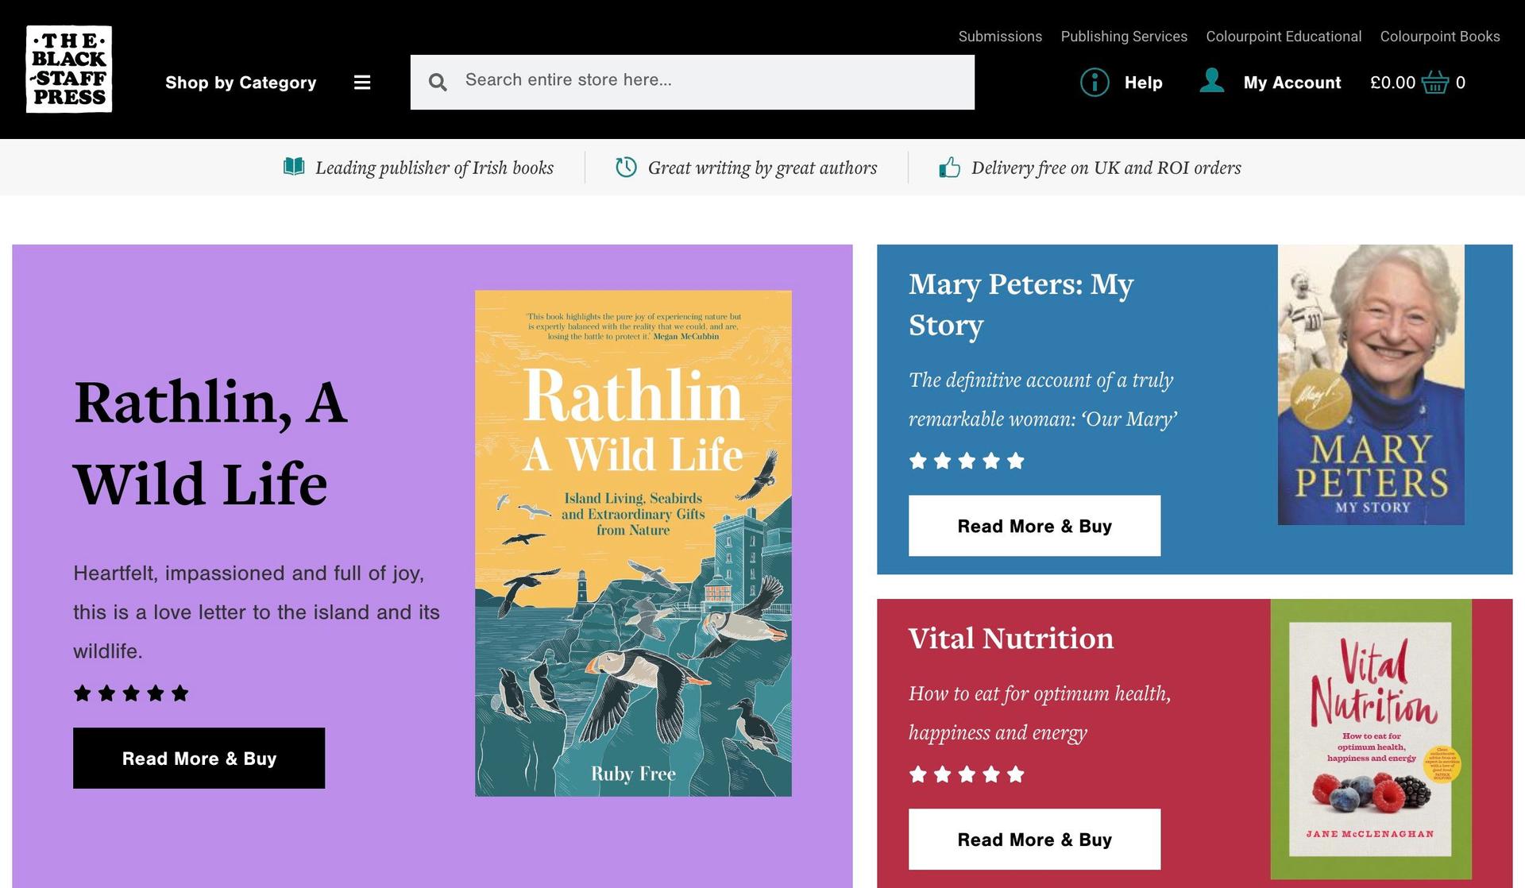Image resolution: width=1525 pixels, height=888 pixels.
Task: Click the open book icon
Action: (x=294, y=167)
